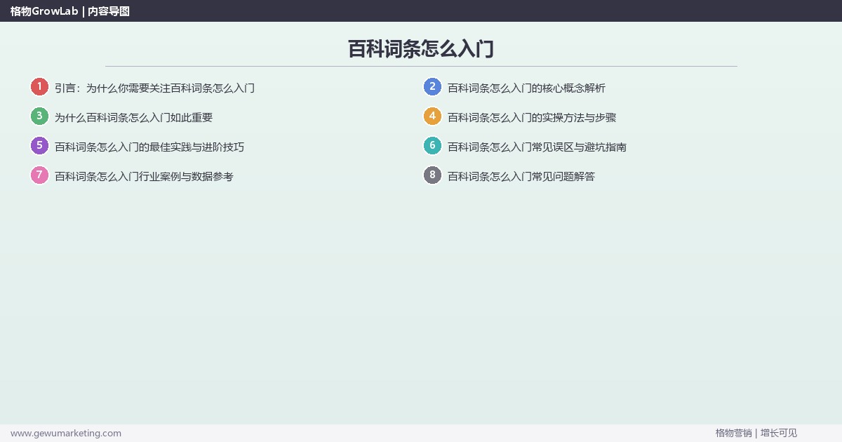Click the red number 1 badge
The image size is (842, 442).
pos(39,87)
